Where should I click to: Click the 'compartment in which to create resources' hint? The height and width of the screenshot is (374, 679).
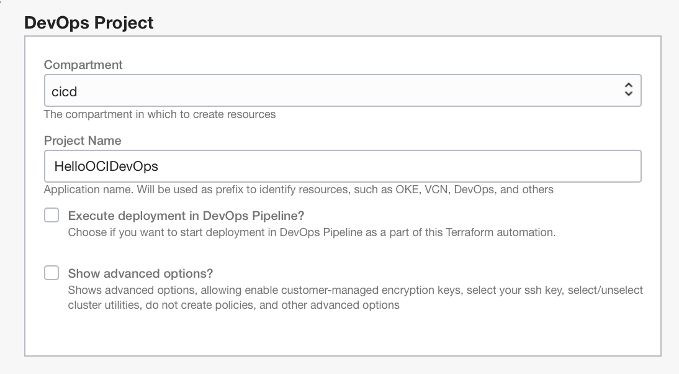tap(160, 114)
